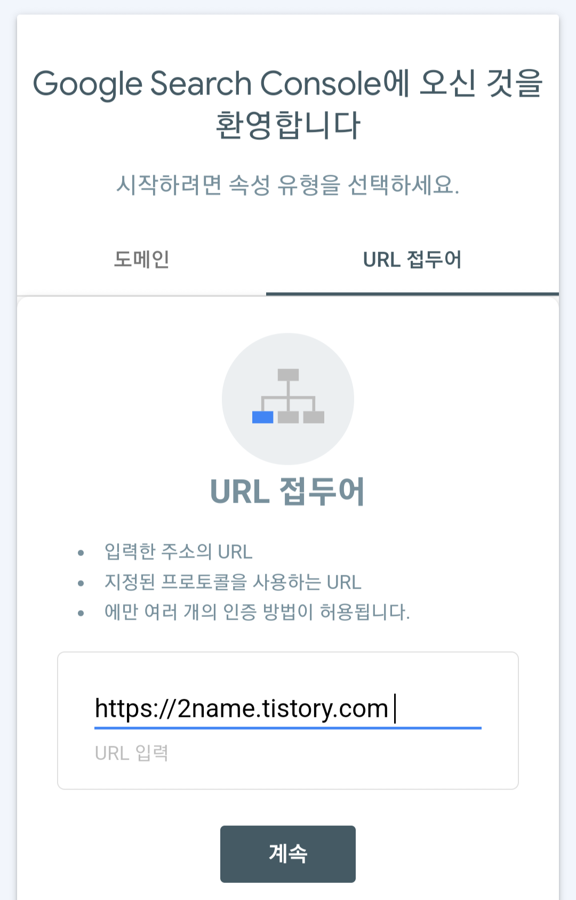Click the active tab underline under URL 접두어

(412, 294)
